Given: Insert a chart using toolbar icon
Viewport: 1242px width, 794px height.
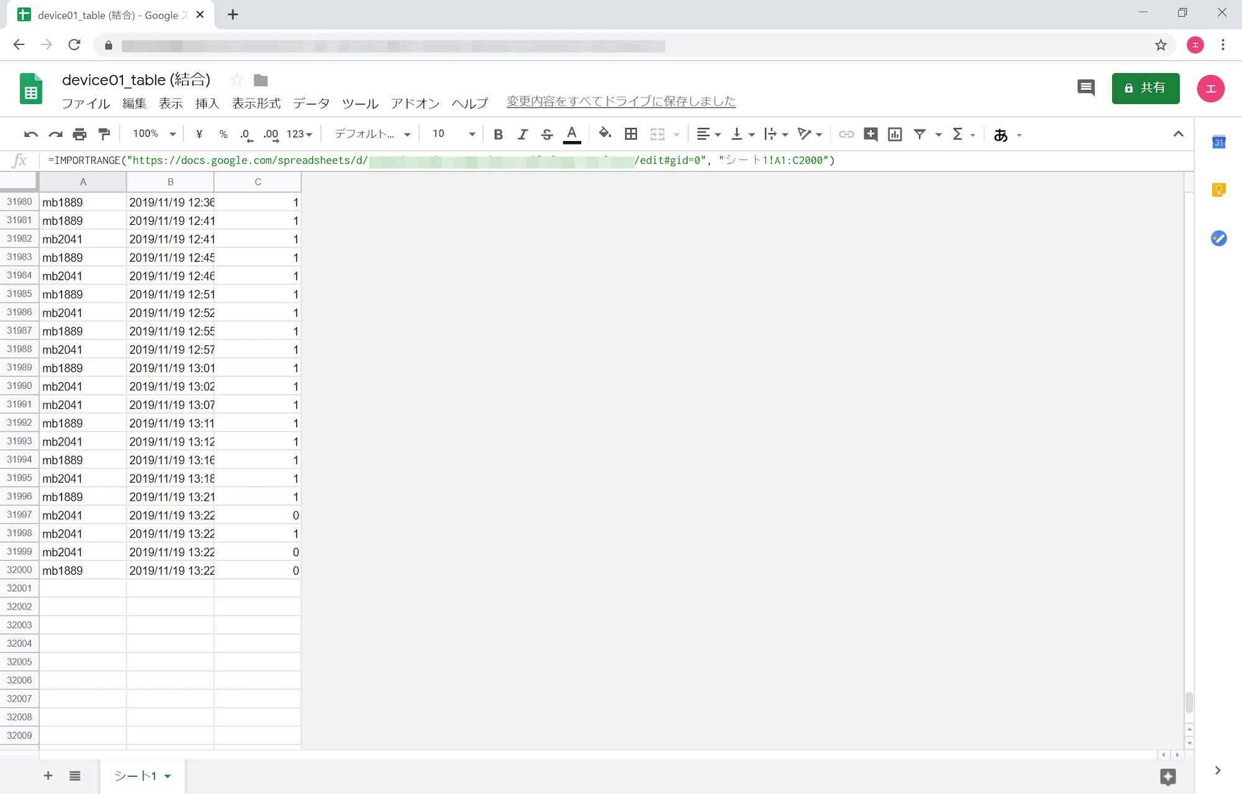Looking at the screenshot, I should click(895, 134).
